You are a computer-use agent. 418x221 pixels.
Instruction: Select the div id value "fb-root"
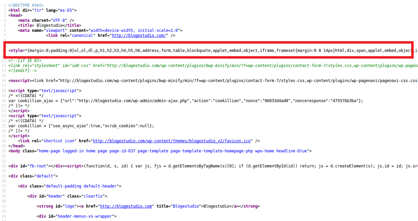[x=37, y=166]
